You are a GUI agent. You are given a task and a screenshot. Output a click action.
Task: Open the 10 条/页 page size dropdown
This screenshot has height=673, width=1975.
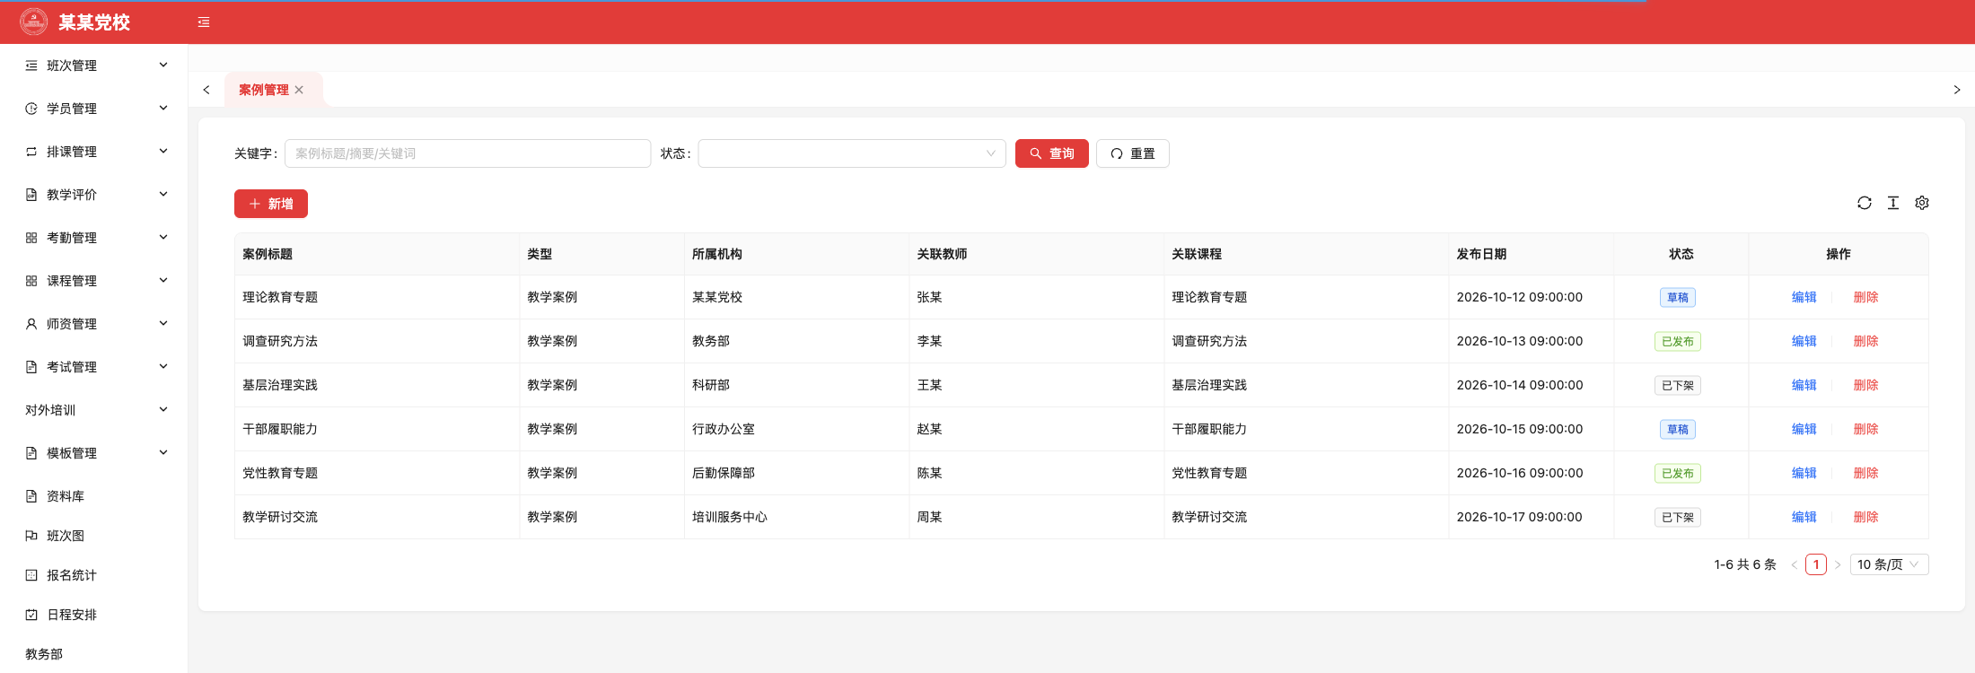(x=1889, y=564)
